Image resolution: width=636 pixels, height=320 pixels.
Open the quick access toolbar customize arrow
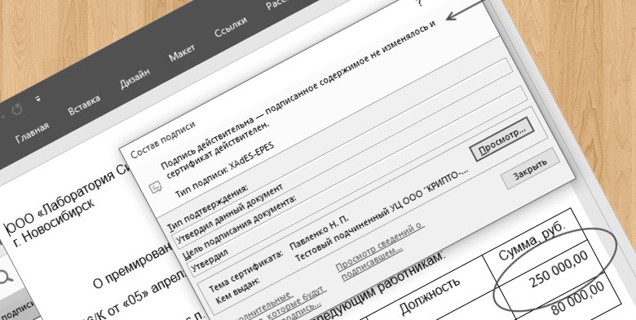click(x=38, y=98)
